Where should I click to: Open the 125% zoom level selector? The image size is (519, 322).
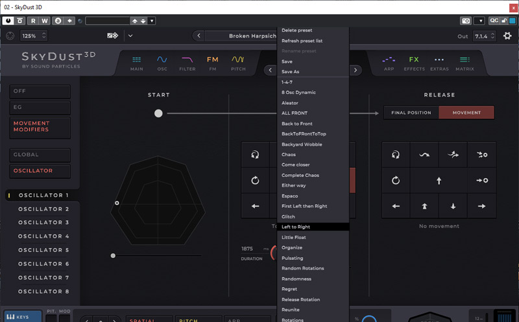(x=30, y=36)
